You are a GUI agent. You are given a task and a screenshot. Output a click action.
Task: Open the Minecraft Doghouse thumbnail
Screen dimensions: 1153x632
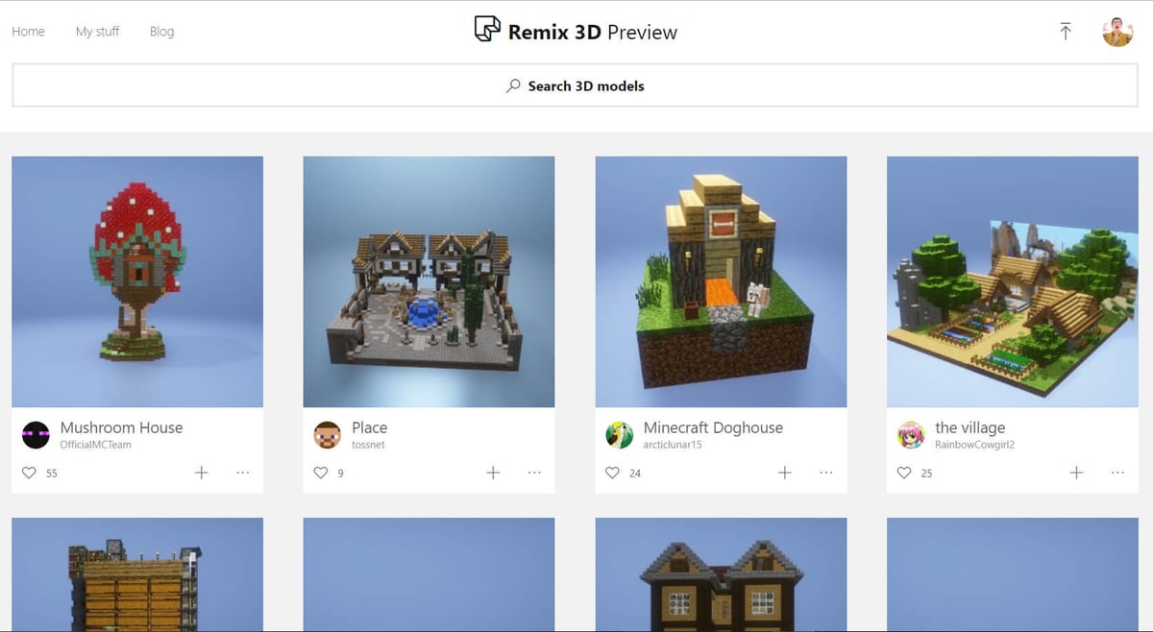[721, 281]
